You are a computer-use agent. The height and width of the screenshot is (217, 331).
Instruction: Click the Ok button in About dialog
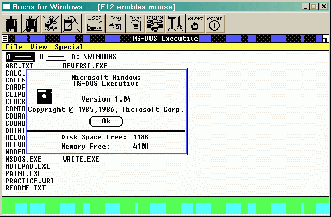point(106,121)
